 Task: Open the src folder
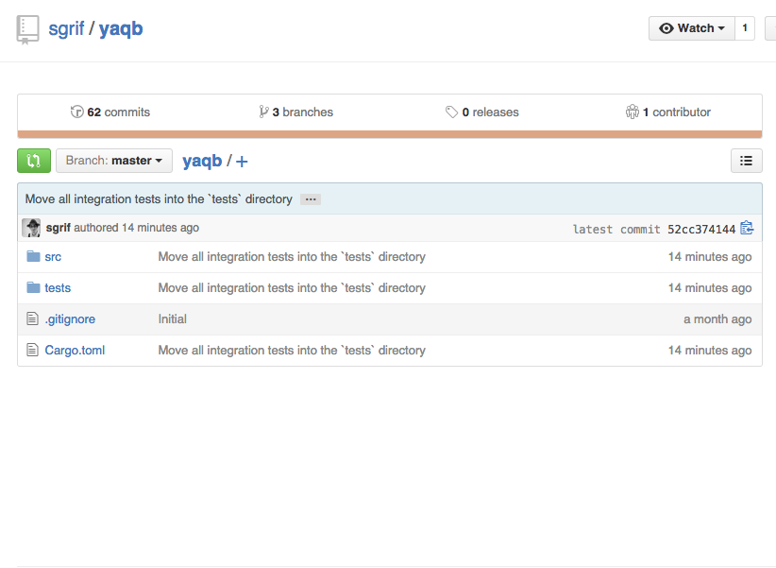pos(53,257)
